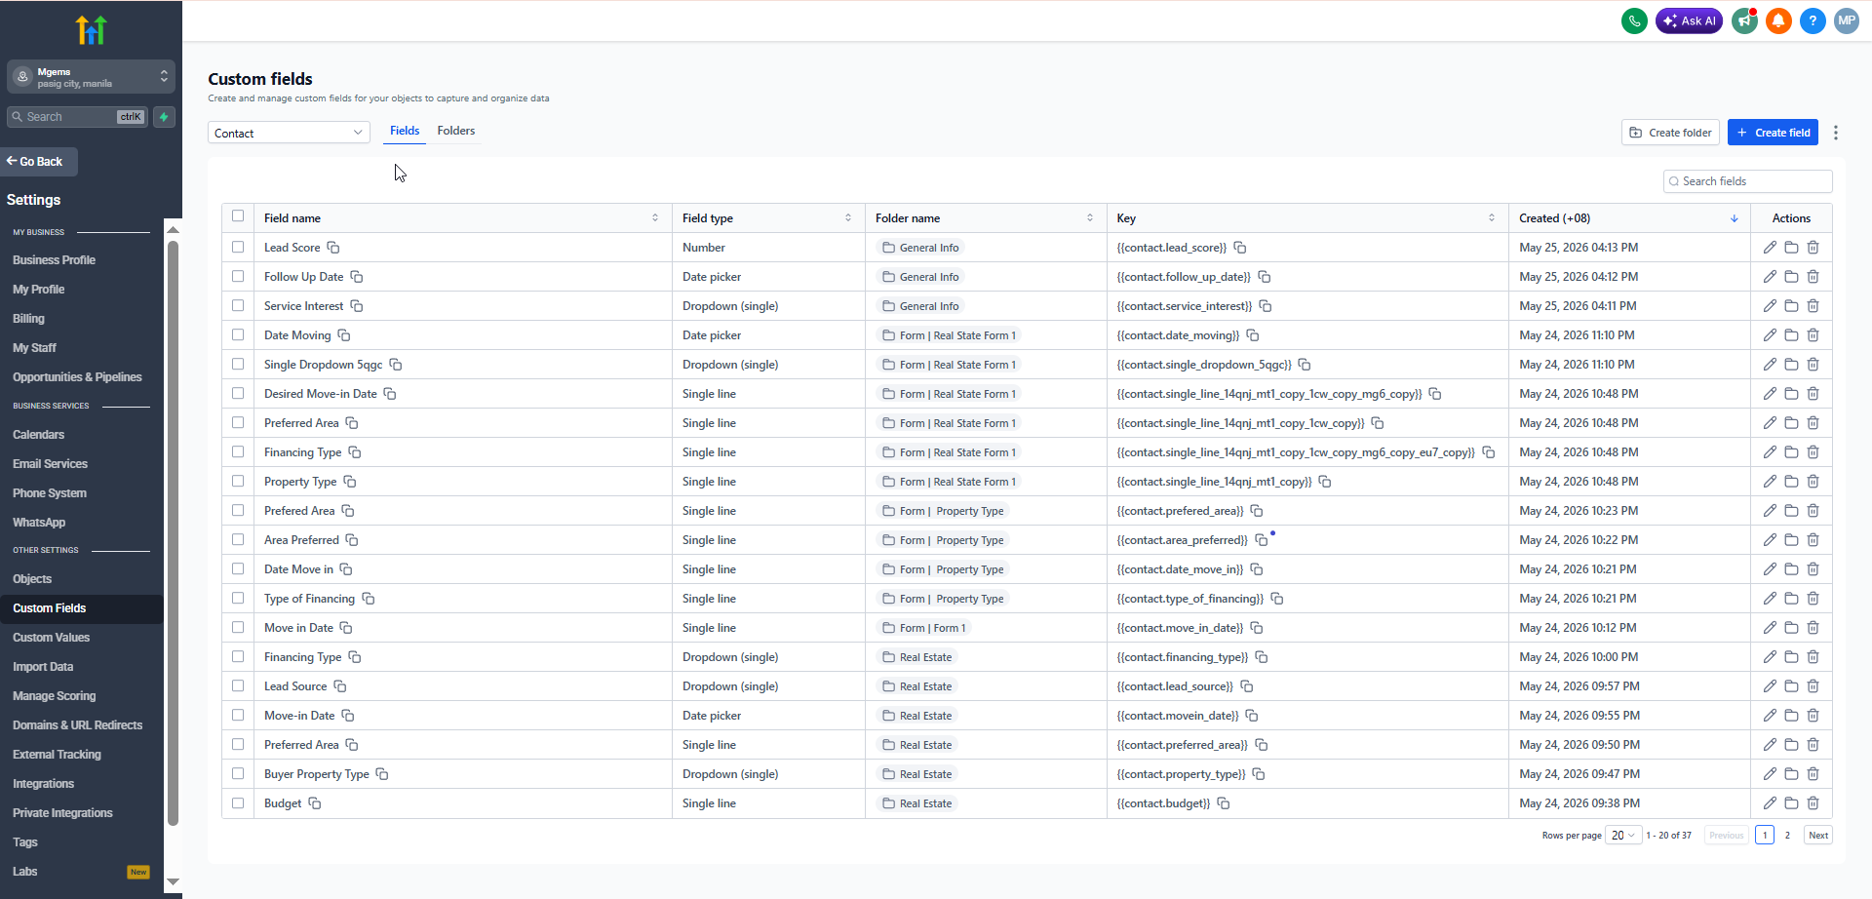Edit the Date Moving field
The height and width of the screenshot is (899, 1872).
tap(1770, 335)
